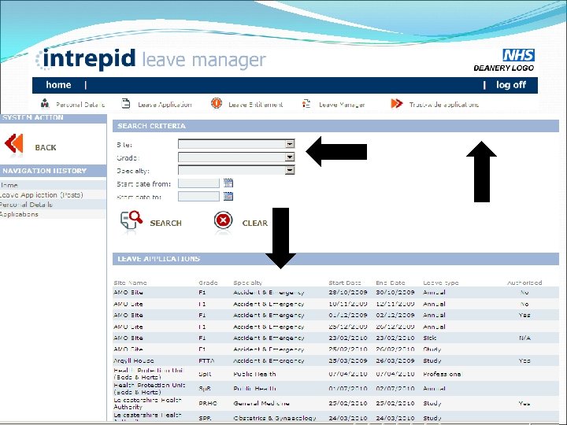
Task: Open Leave Application (Posts) history link
Action: (x=41, y=195)
